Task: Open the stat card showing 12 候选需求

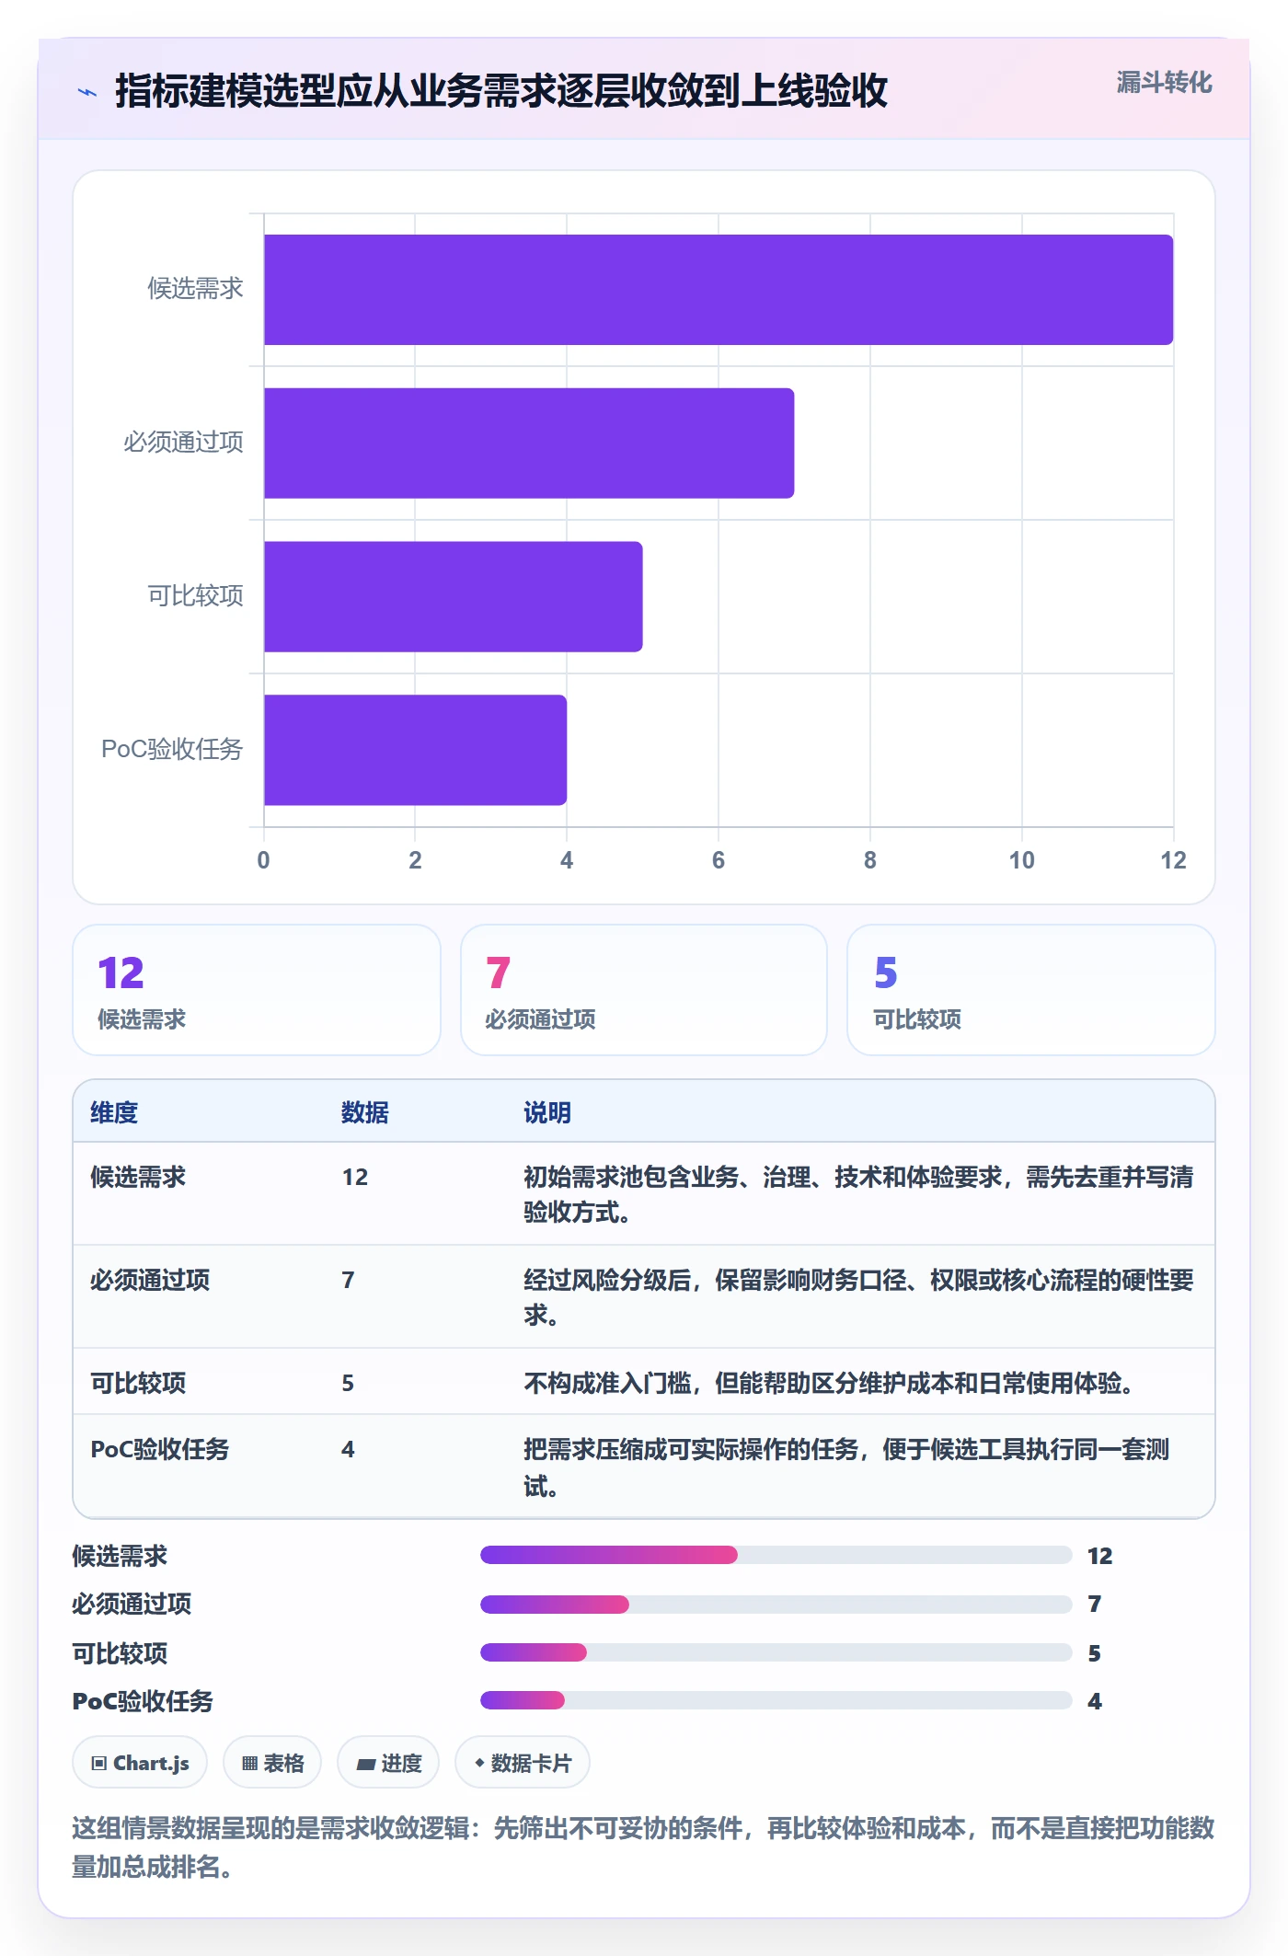Action: [x=257, y=990]
